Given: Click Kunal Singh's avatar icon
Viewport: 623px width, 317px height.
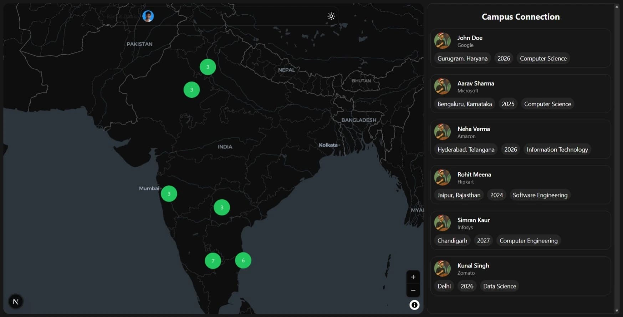Looking at the screenshot, I should point(442,269).
